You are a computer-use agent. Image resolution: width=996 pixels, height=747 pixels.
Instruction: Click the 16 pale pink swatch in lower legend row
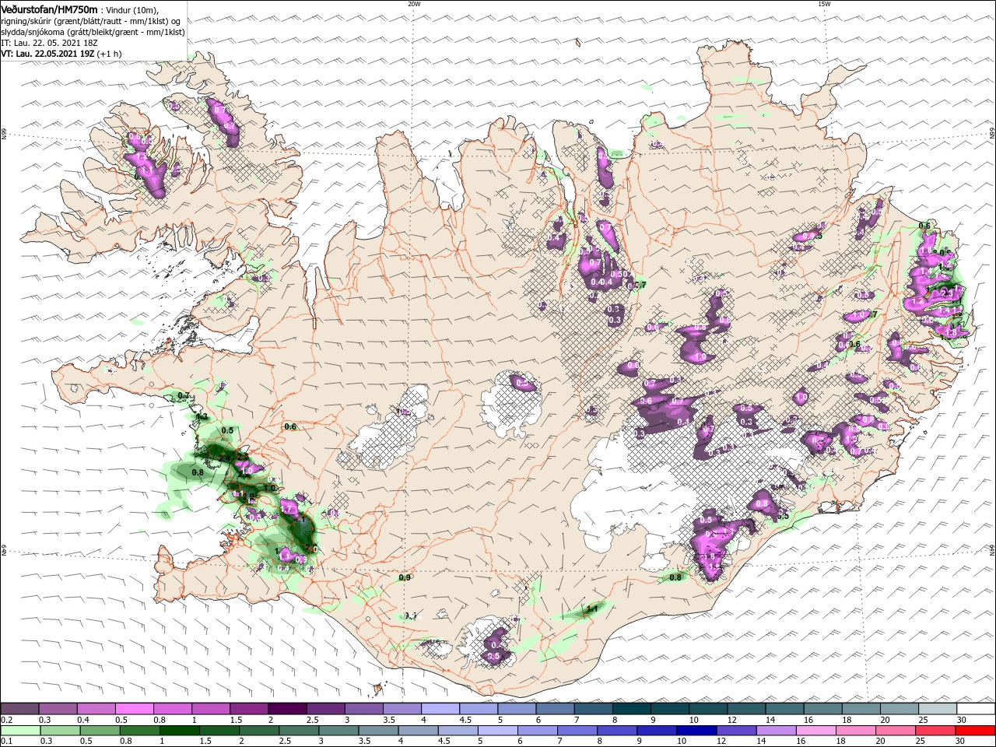point(816,731)
